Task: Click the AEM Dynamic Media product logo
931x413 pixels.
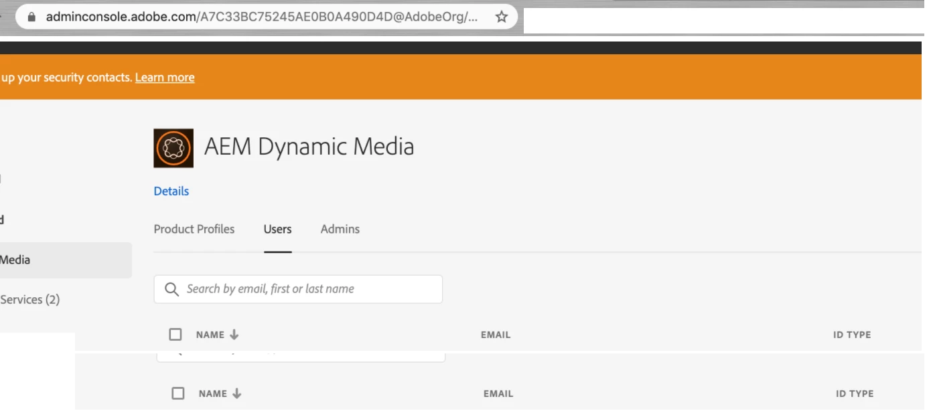Action: click(173, 148)
